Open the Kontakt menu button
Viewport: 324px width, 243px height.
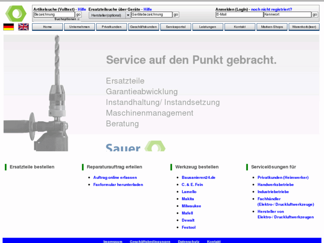click(240, 27)
